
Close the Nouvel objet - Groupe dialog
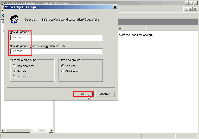click(115, 7)
